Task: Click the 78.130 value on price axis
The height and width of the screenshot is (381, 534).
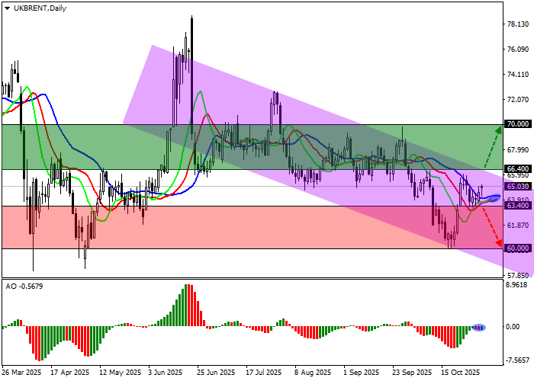Action: pos(517,24)
